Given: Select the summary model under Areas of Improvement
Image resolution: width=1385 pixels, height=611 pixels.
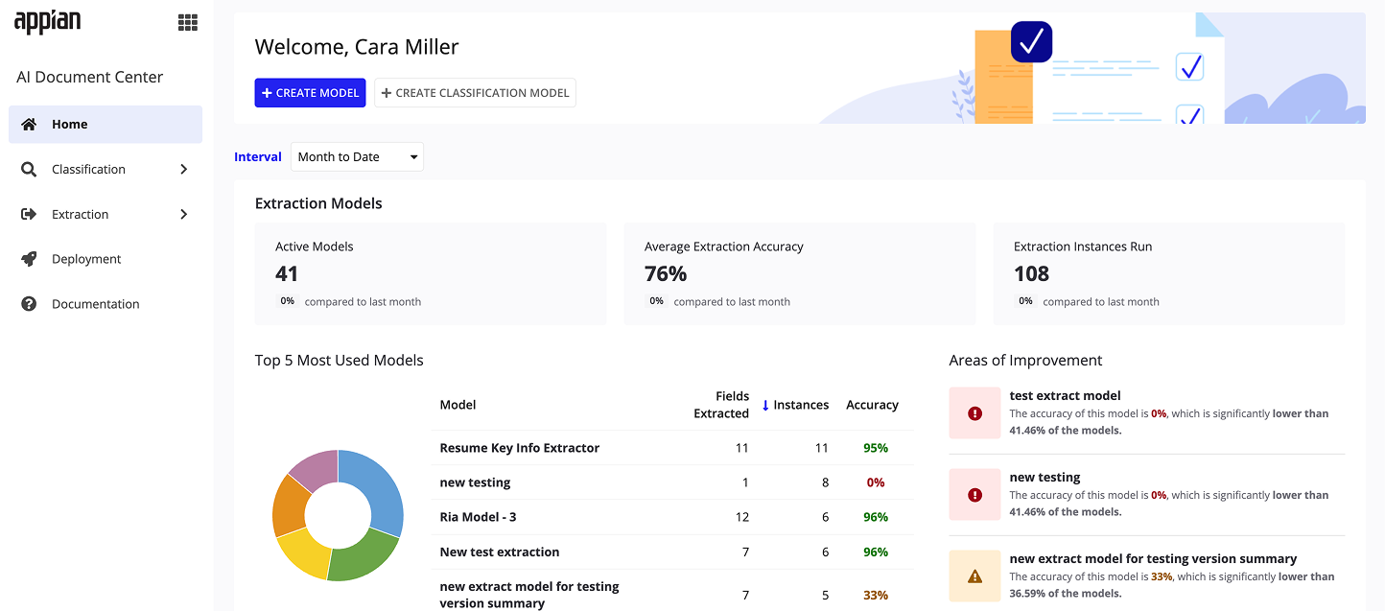Looking at the screenshot, I should point(1153,558).
